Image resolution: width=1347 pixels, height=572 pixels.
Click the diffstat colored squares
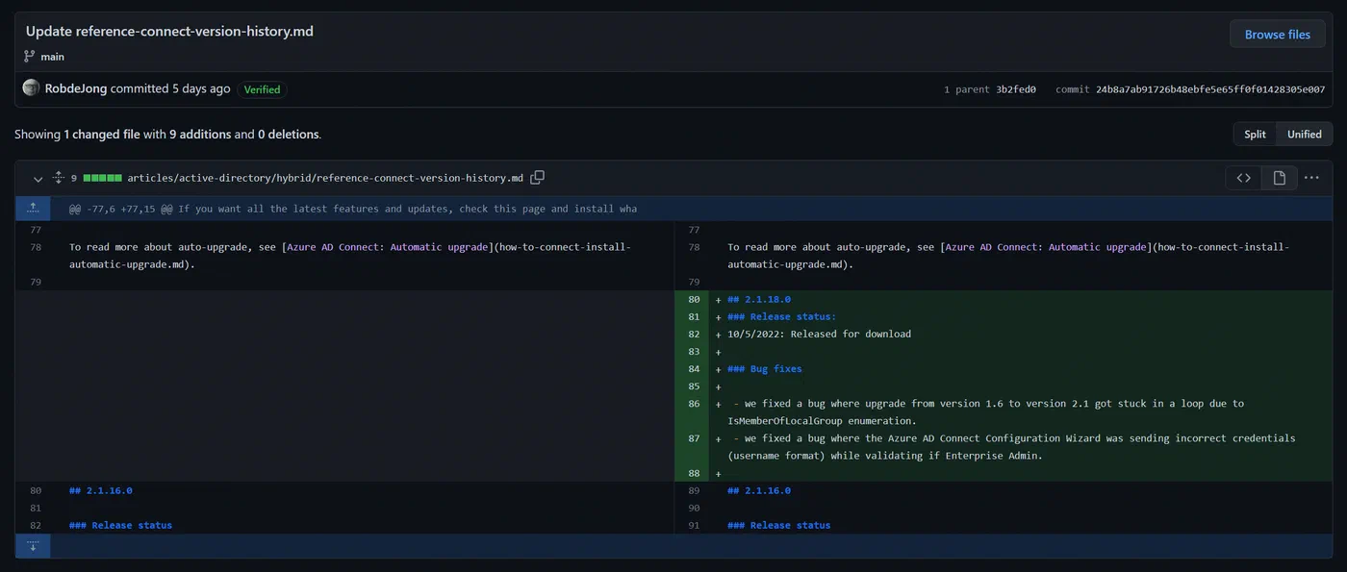[102, 178]
